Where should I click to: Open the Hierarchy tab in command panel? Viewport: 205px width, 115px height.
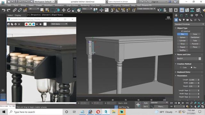pos(186,15)
